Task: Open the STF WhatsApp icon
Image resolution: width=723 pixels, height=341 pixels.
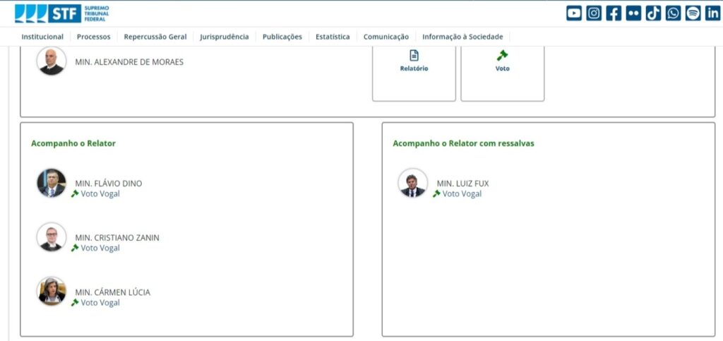Action: tap(673, 13)
